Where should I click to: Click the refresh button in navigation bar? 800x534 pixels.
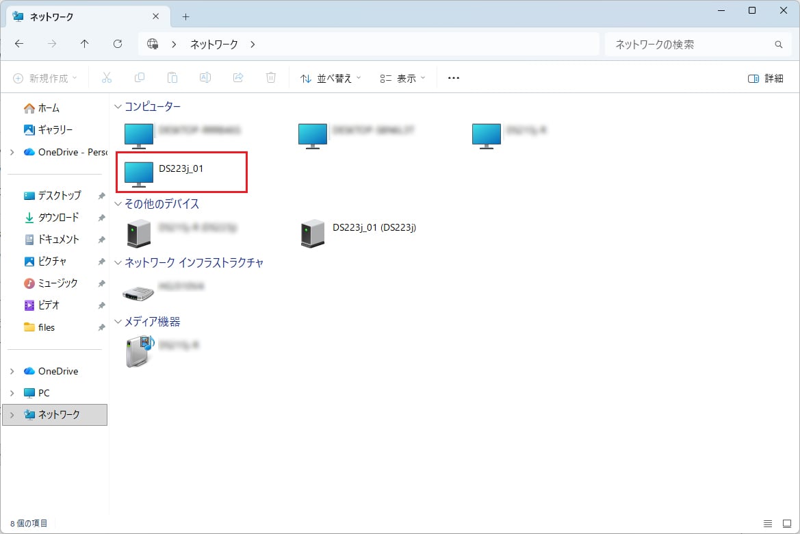click(117, 44)
